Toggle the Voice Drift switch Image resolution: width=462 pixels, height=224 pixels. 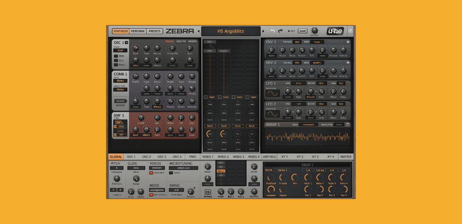[x=151, y=173]
